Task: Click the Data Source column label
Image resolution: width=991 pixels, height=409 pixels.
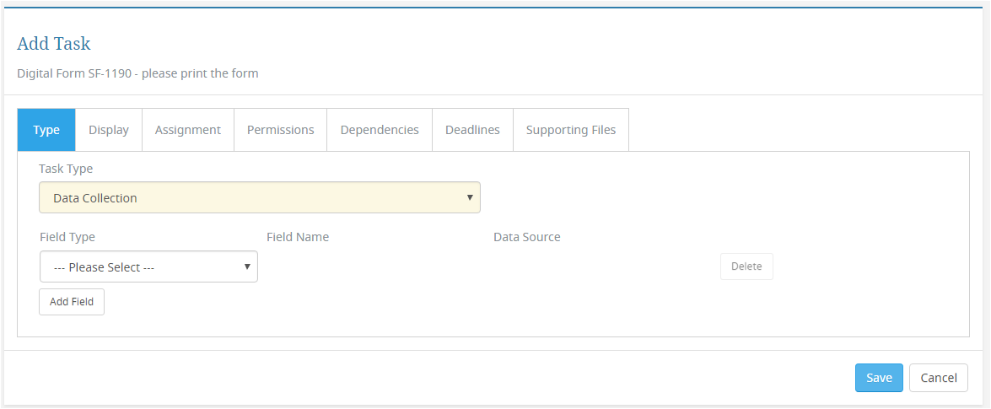Action: pyautogui.click(x=527, y=237)
